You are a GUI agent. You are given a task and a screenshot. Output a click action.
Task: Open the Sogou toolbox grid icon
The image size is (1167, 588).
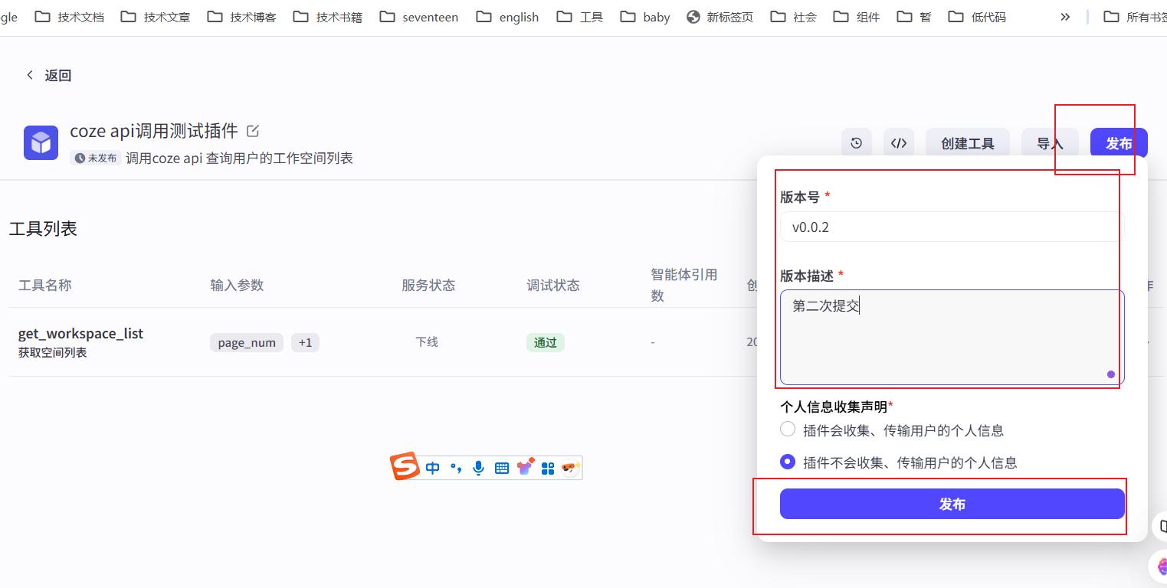548,468
